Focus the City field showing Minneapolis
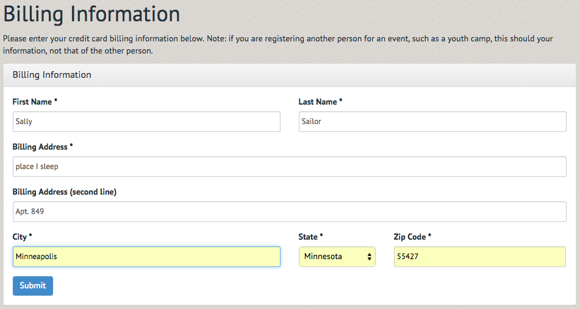 (146, 257)
